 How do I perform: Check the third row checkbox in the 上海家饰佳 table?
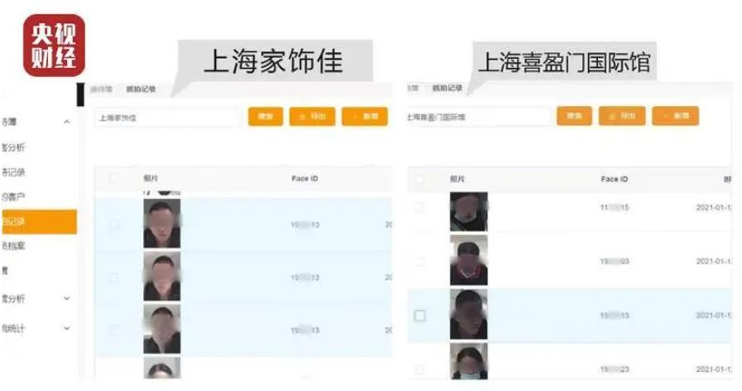coord(113,330)
